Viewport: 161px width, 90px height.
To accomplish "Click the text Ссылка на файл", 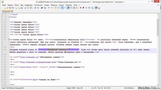I will click(47, 79).
